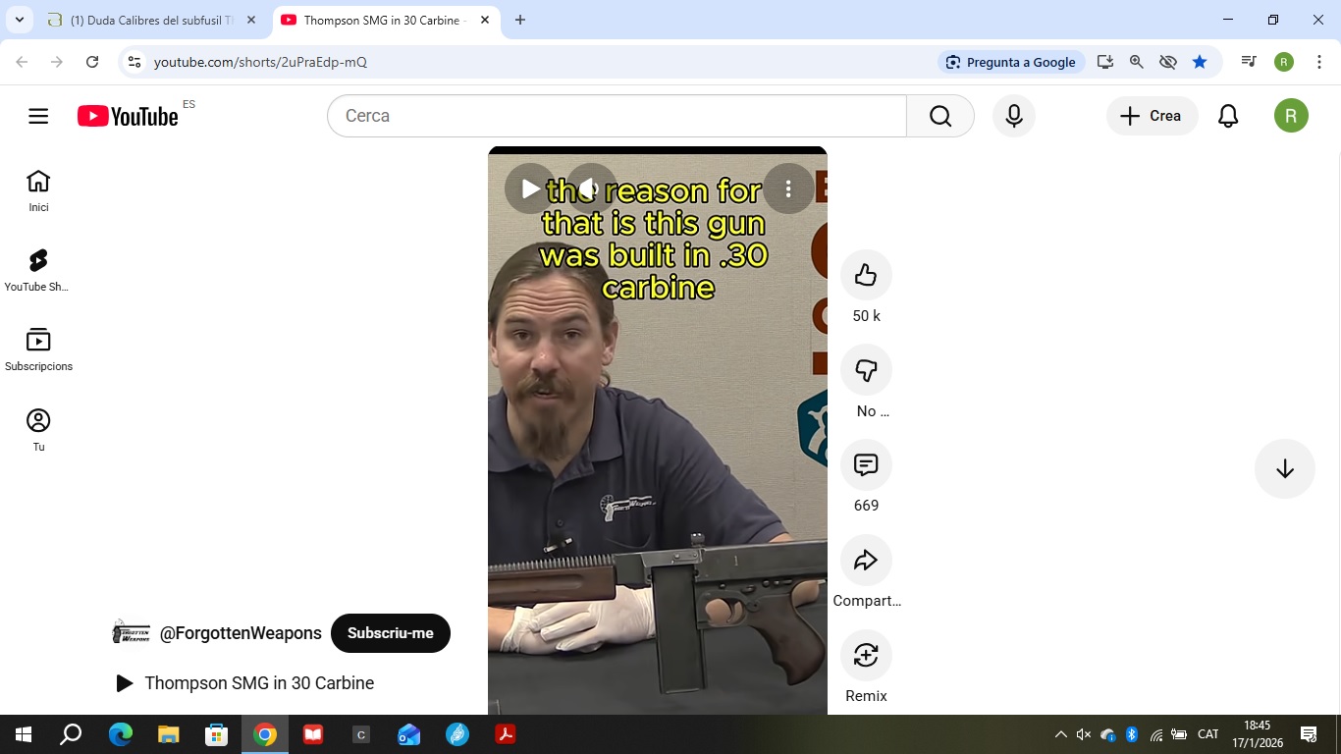Click the Cerca search input field
This screenshot has height=754, width=1341.
click(x=618, y=116)
